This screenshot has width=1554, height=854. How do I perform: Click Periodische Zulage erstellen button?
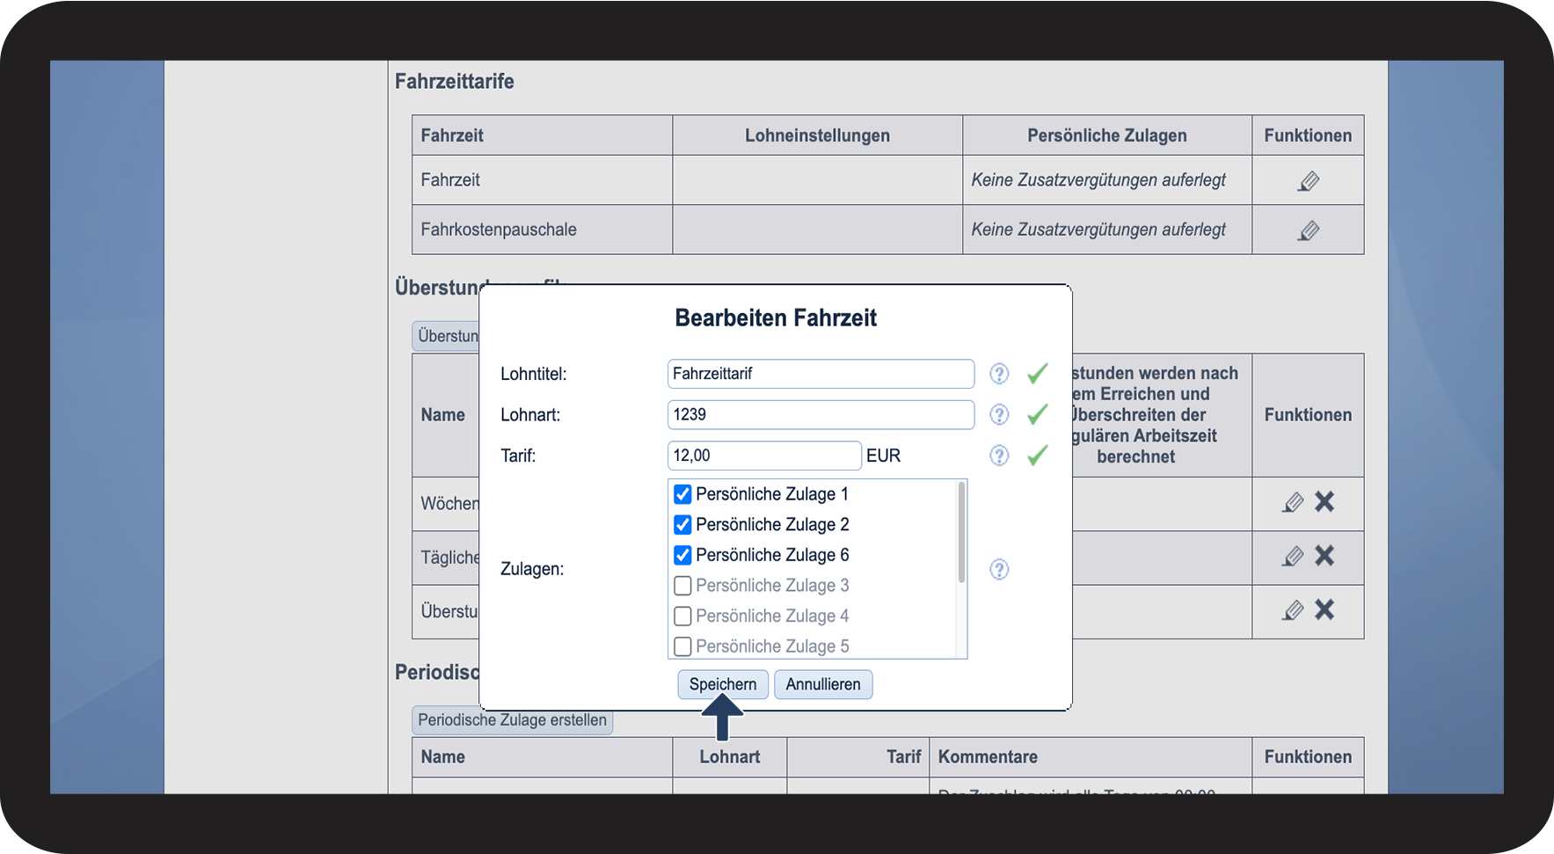[512, 720]
